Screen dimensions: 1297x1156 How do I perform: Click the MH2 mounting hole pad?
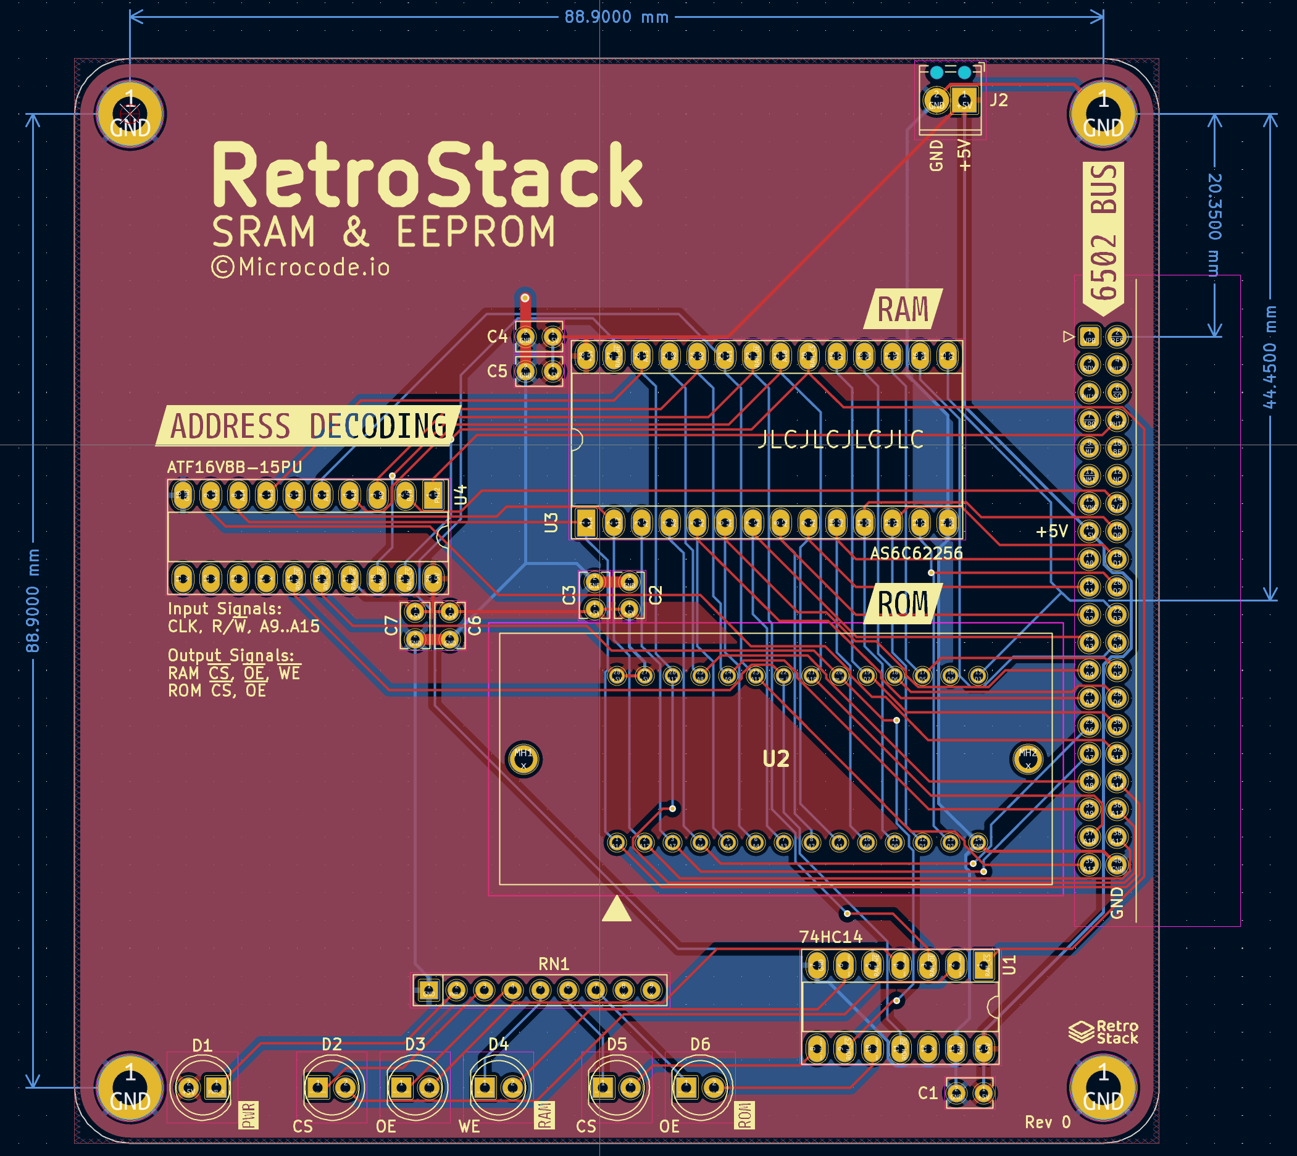click(x=1028, y=759)
